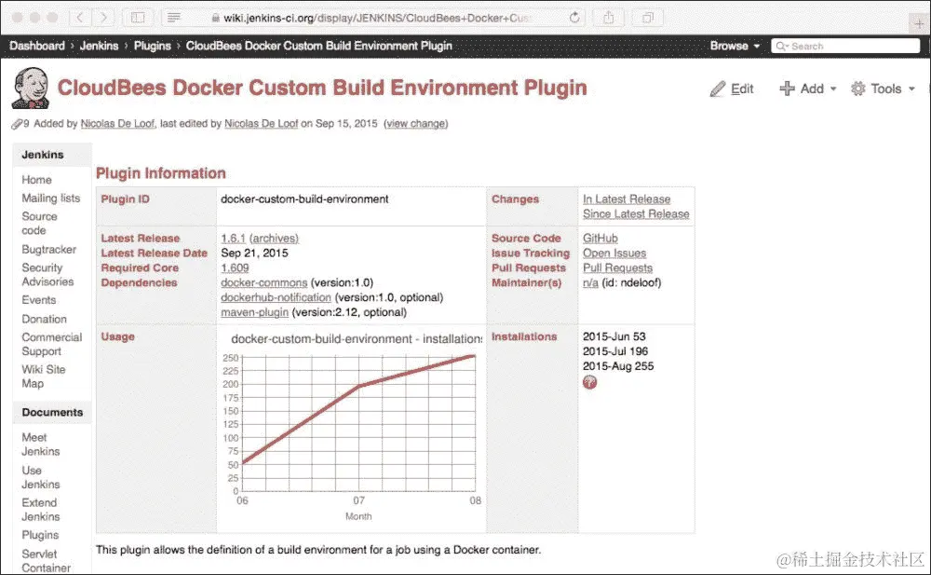Open Home in Jenkins sidebar

(x=37, y=180)
